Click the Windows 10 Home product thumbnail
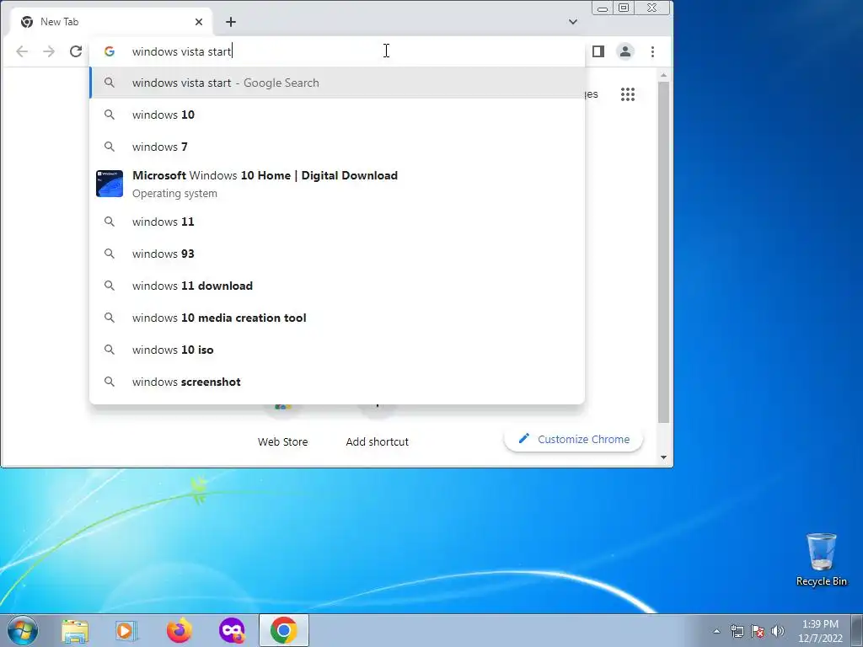 pyautogui.click(x=110, y=184)
